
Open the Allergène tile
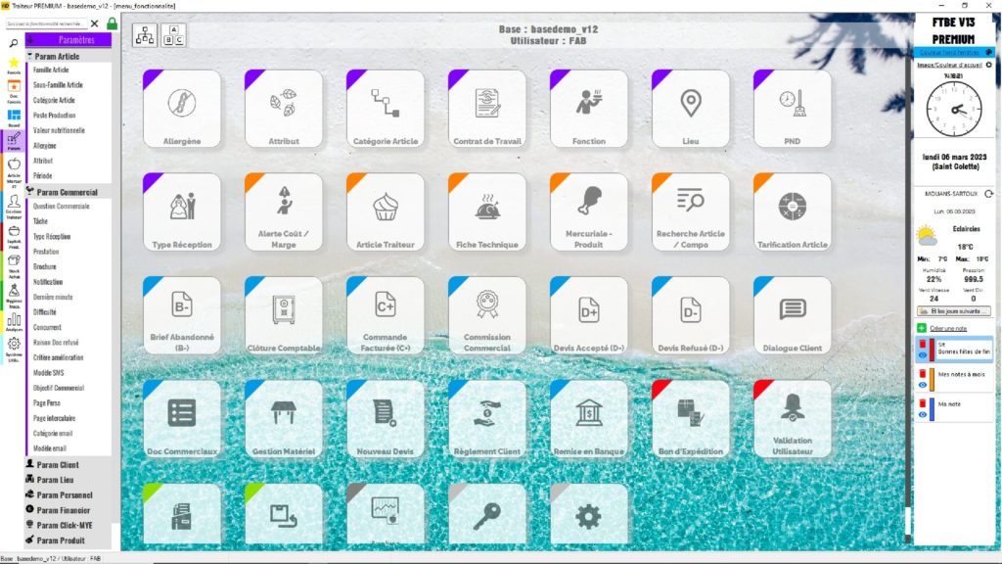pos(182,109)
